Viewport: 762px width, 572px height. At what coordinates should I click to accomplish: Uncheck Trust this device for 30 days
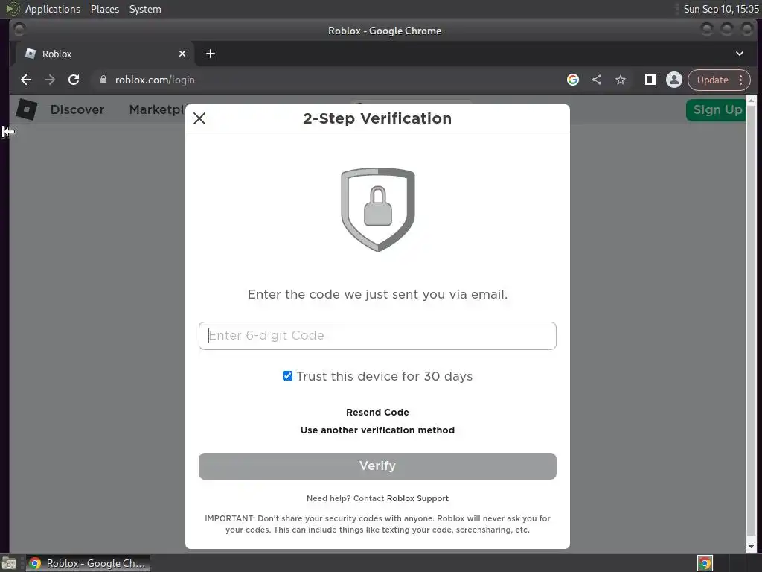coord(287,375)
